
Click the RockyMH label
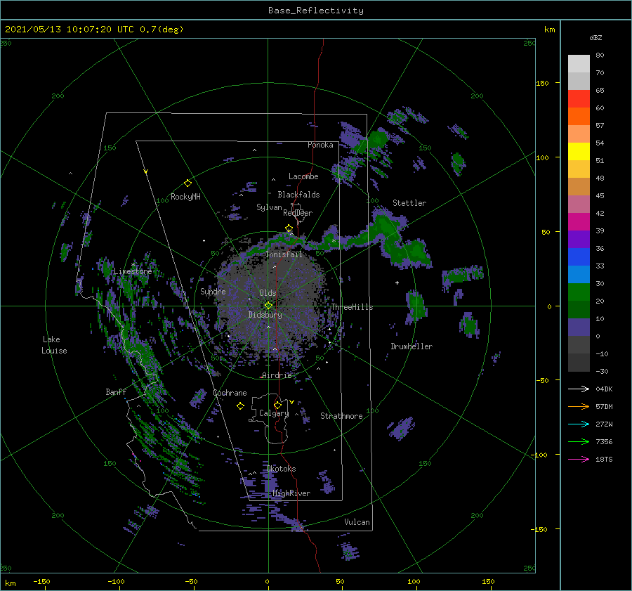point(185,197)
